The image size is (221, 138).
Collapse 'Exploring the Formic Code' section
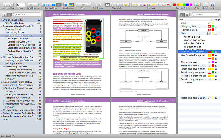click(4, 36)
